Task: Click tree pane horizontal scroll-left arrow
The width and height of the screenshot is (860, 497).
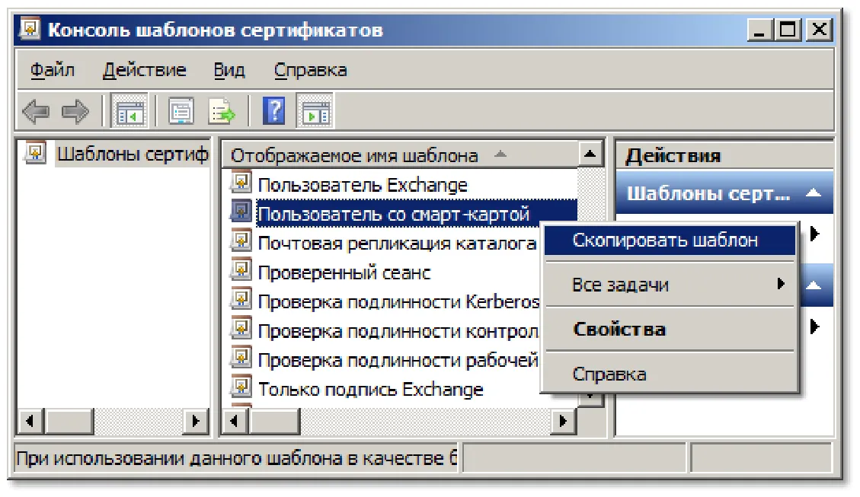Action: point(30,421)
